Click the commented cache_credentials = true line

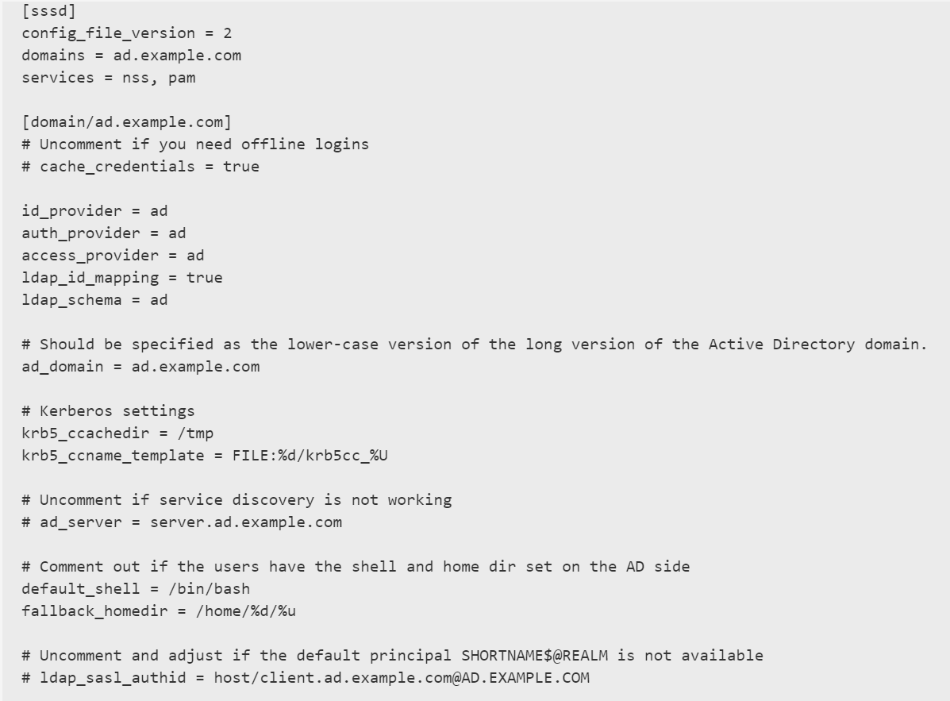coord(140,167)
